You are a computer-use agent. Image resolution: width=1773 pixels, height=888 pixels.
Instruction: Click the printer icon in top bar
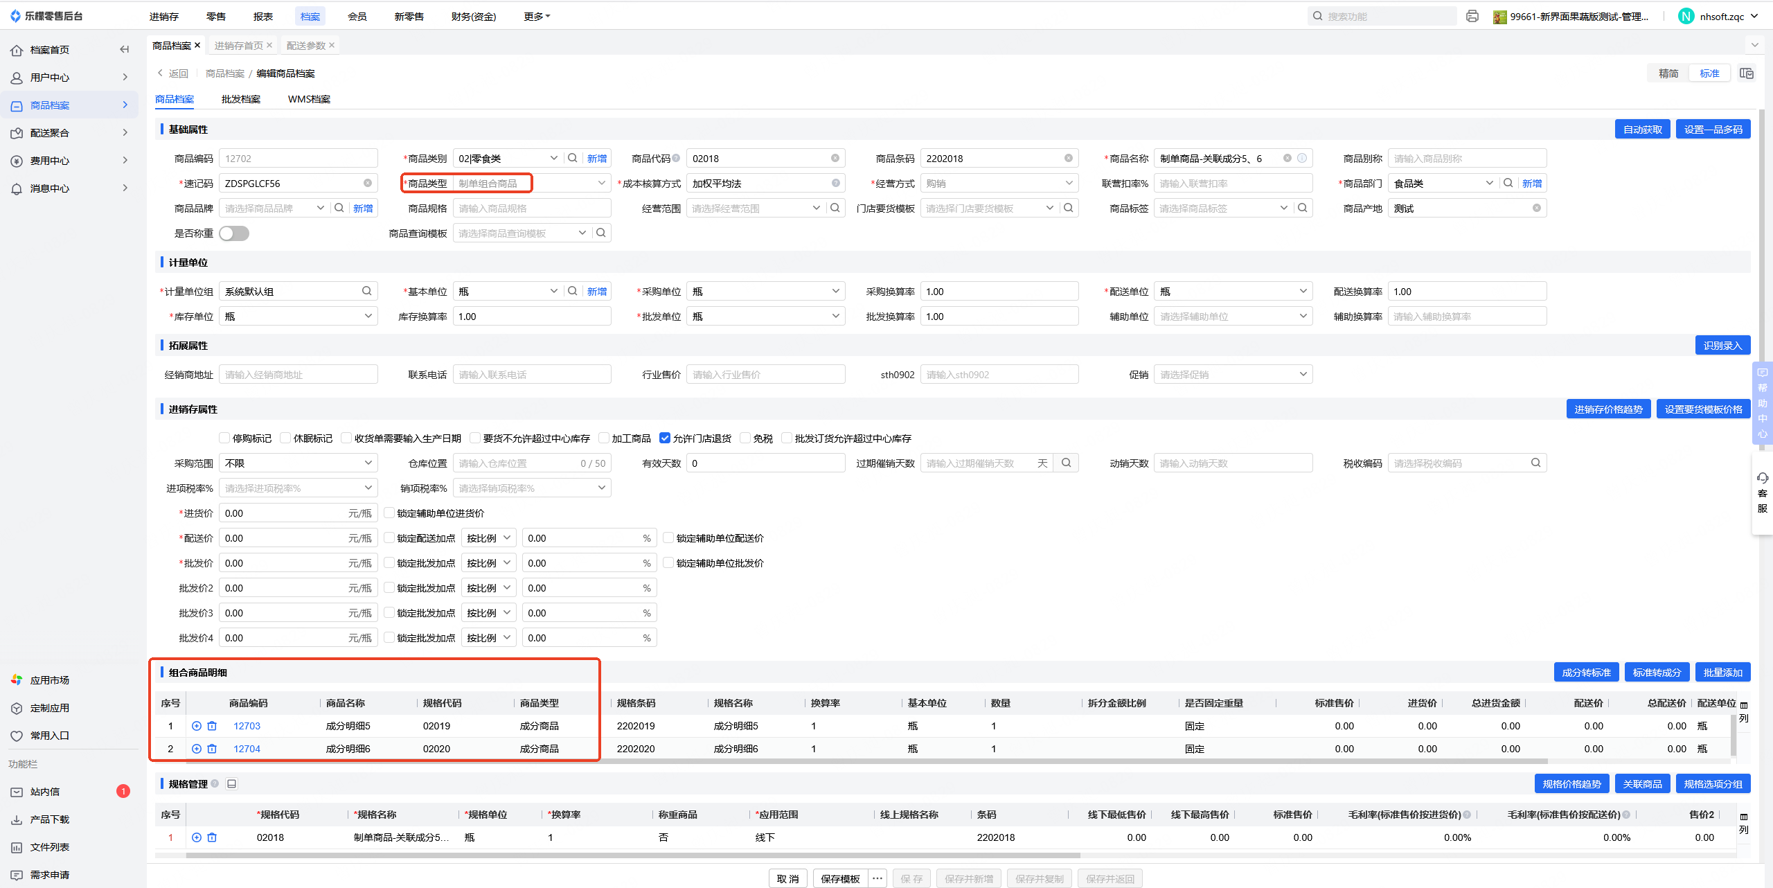click(x=1472, y=16)
